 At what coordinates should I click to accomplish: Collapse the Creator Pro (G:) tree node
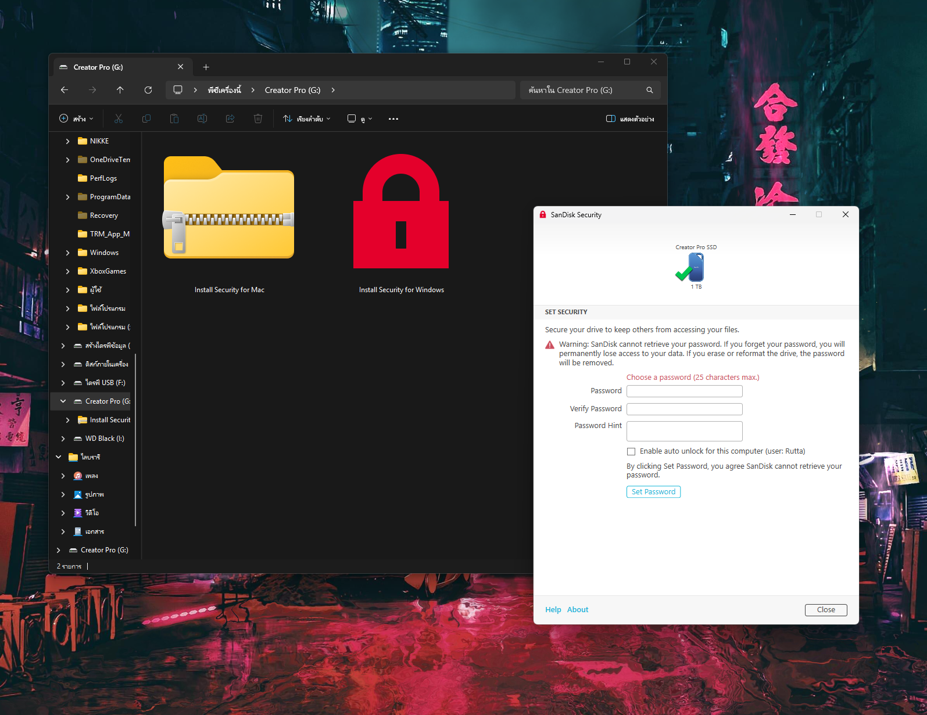63,401
